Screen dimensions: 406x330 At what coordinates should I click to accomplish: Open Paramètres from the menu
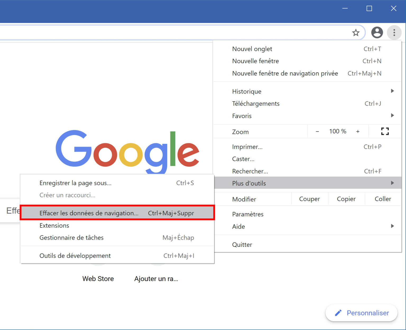click(x=248, y=214)
